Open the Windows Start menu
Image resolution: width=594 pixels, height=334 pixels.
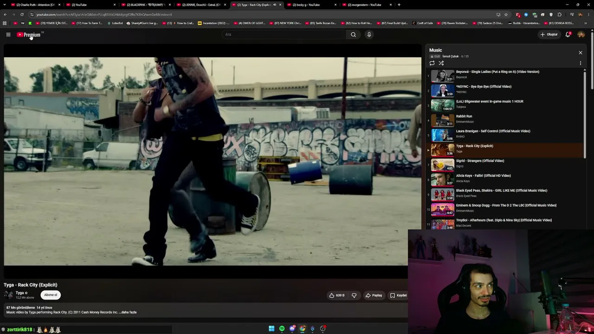tap(271, 329)
